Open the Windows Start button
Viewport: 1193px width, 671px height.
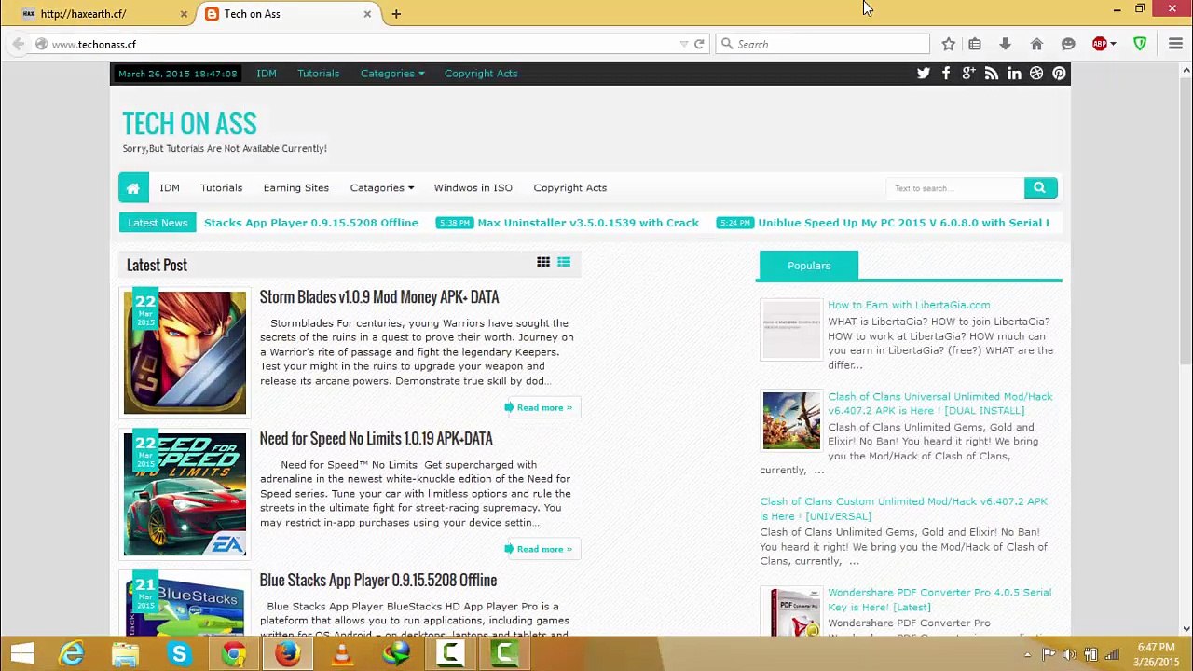(x=22, y=654)
